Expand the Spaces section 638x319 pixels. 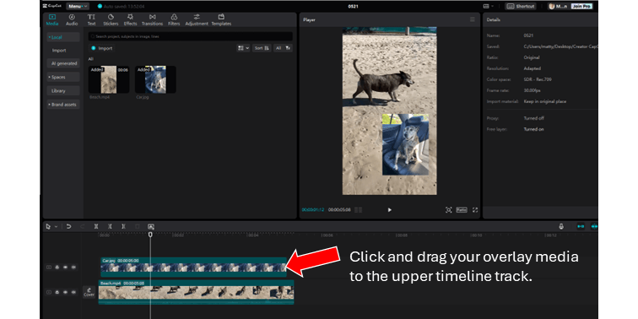pyautogui.click(x=63, y=77)
